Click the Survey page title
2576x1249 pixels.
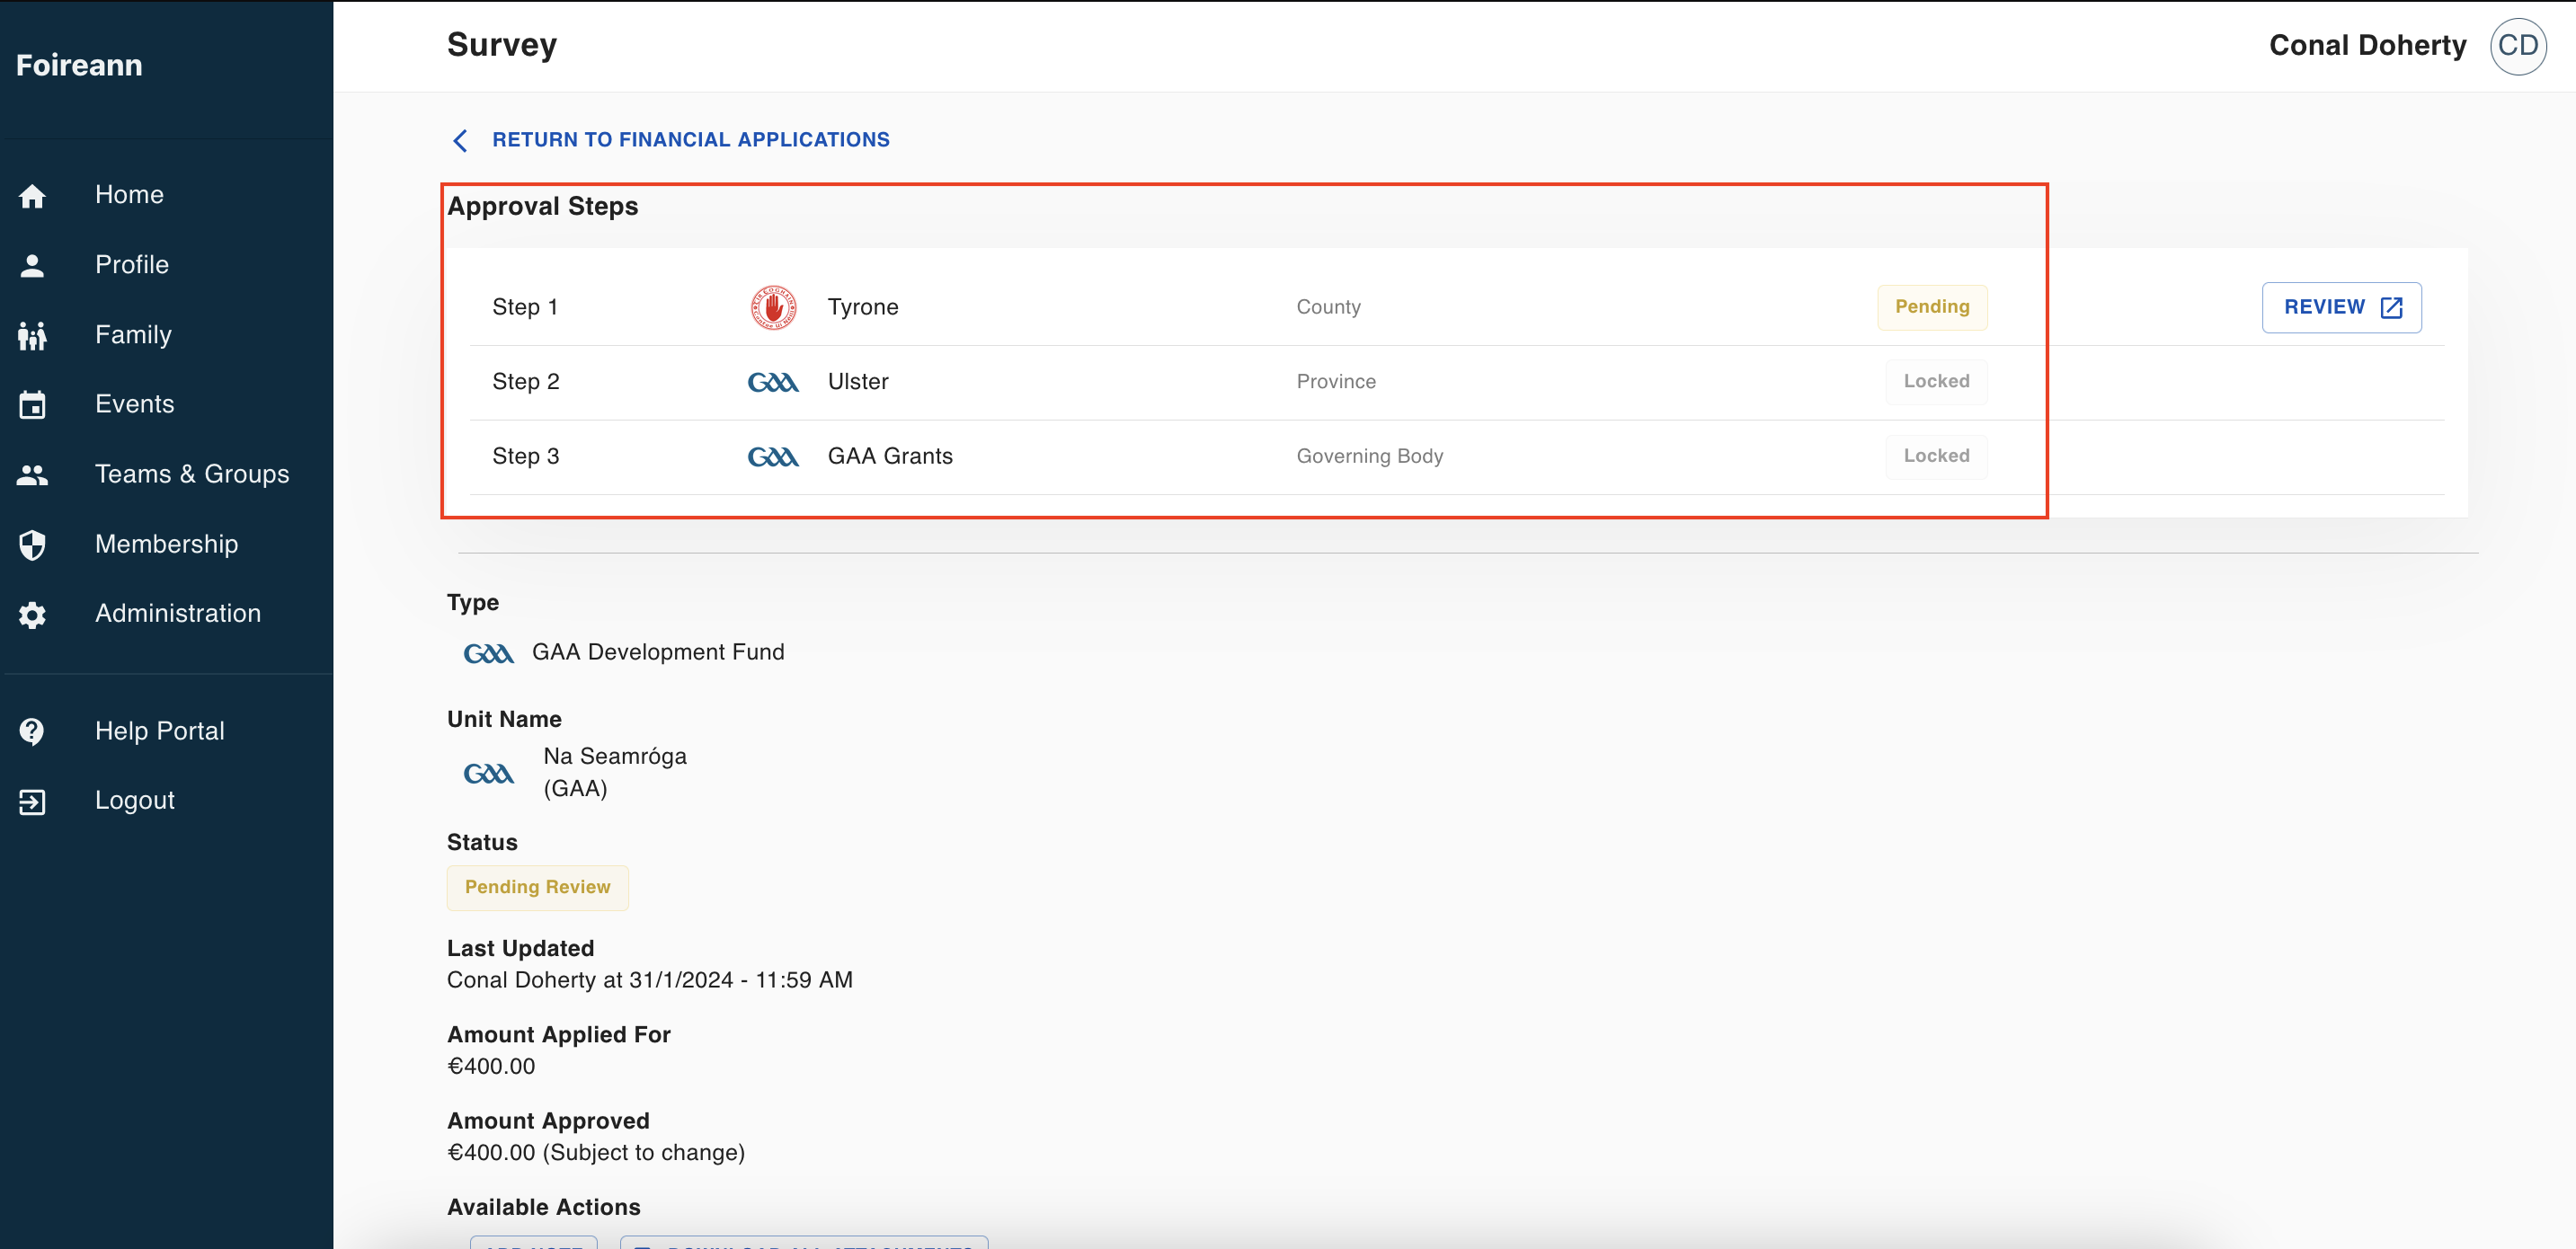pos(502,45)
